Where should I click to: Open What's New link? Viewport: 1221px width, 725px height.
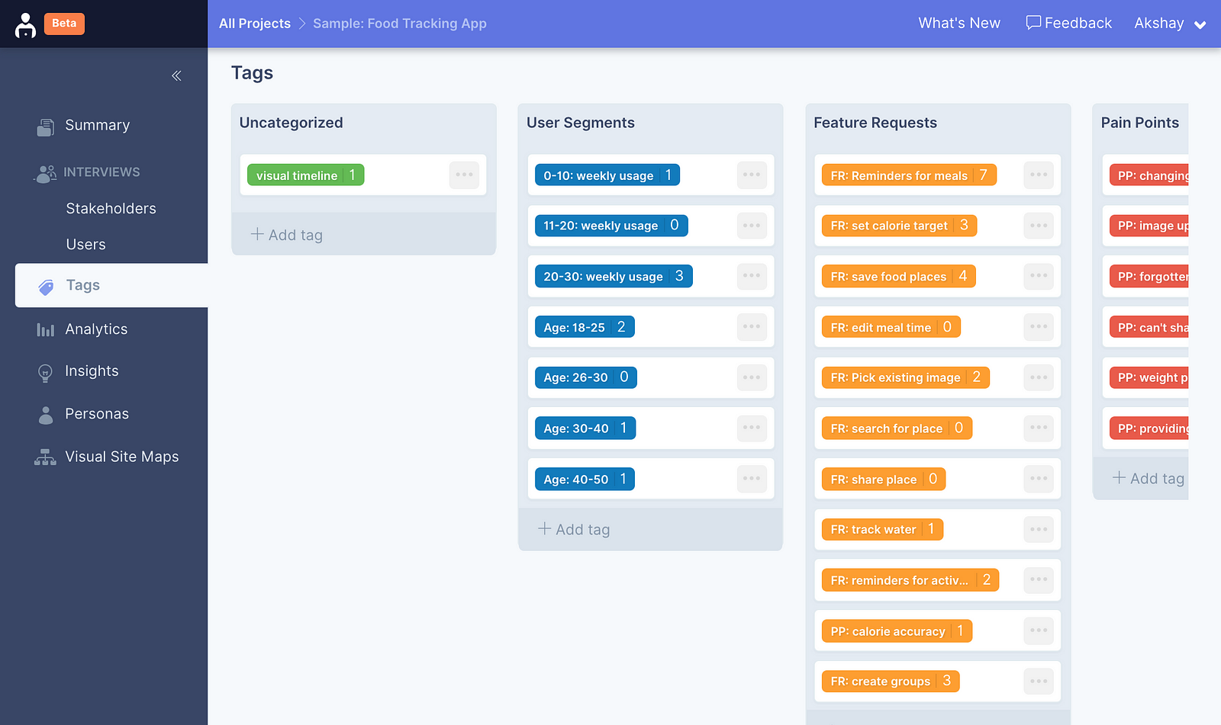click(x=959, y=23)
